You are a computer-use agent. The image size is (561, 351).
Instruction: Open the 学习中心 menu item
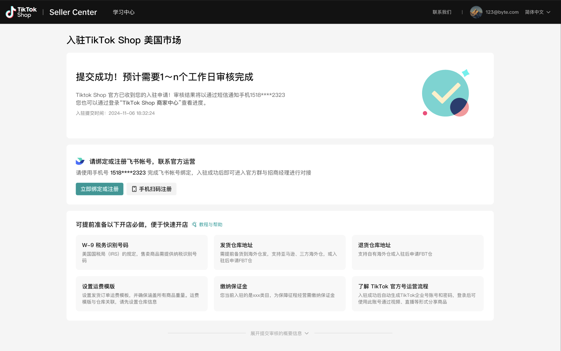tap(123, 12)
